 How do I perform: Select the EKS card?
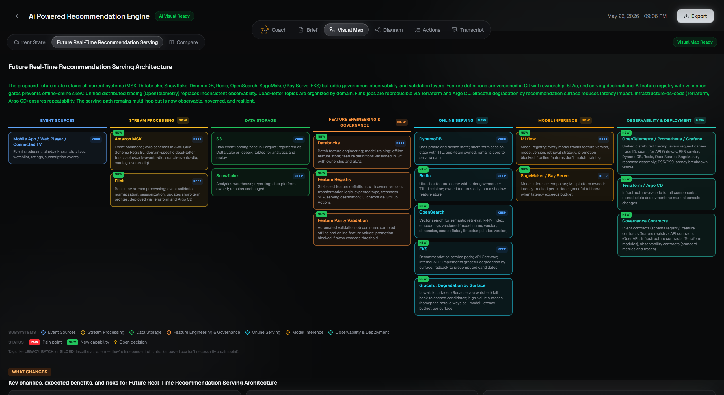(x=463, y=258)
